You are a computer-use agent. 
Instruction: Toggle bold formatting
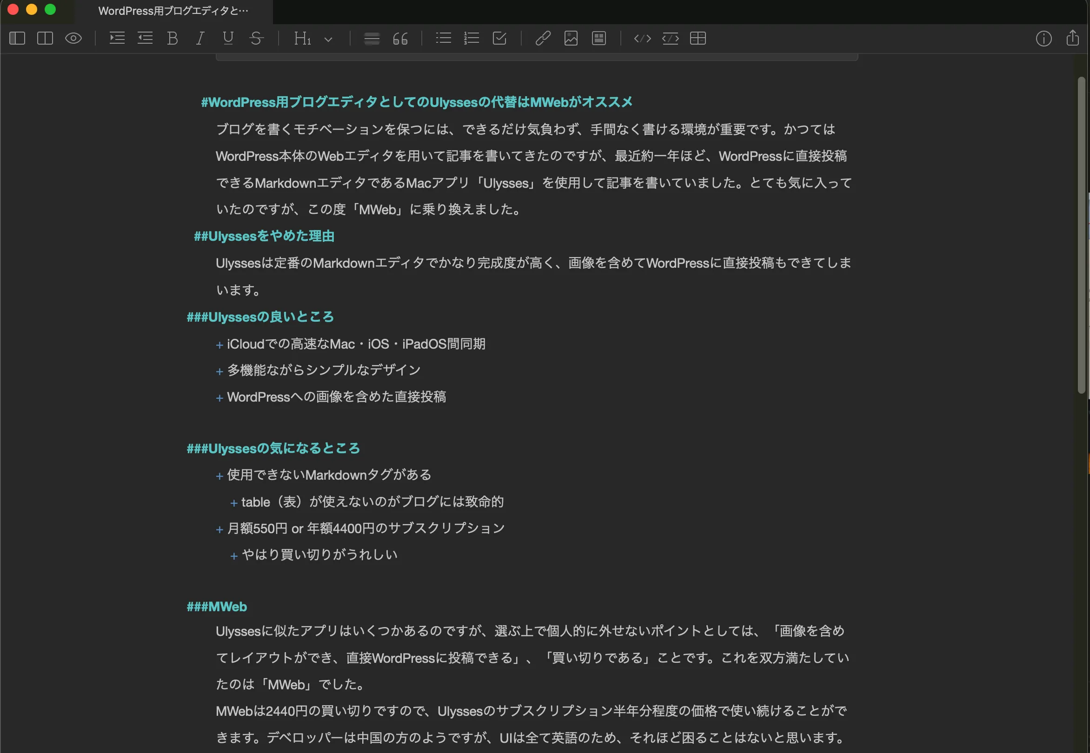(x=173, y=39)
